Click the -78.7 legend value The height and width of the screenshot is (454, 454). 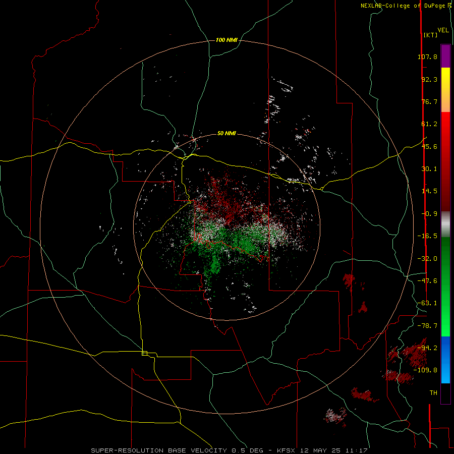427,326
